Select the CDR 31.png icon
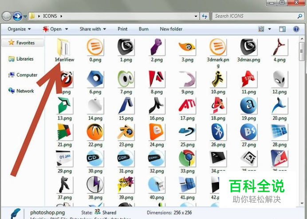Viewport: 307px width, 219px height. [x=126, y=158]
